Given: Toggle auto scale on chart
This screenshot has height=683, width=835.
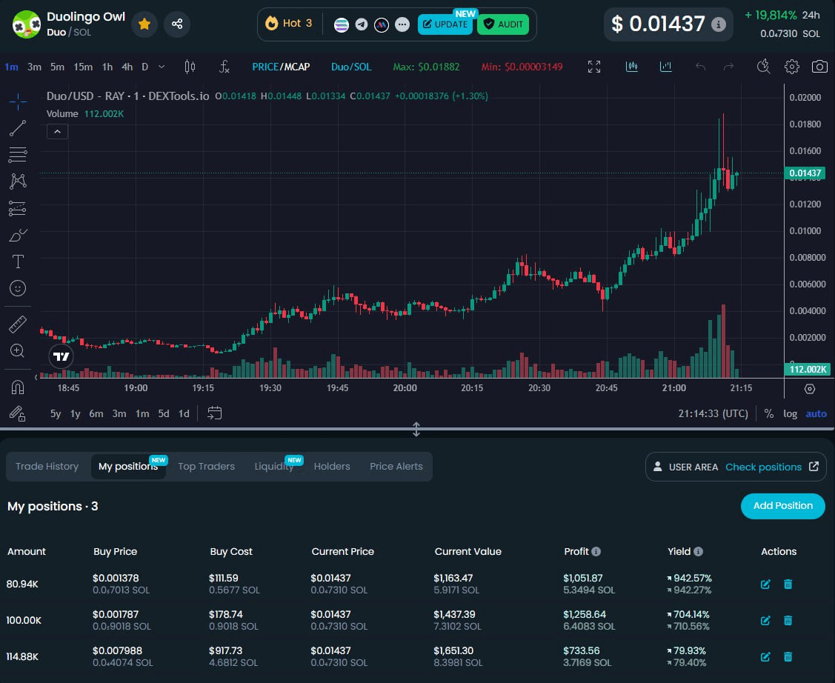Looking at the screenshot, I should (816, 413).
